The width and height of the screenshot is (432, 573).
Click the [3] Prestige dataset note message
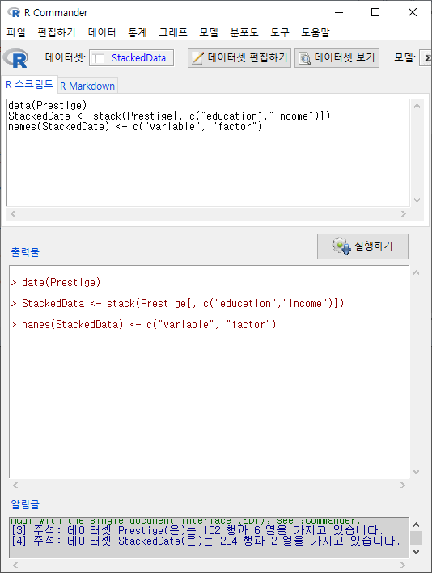pyautogui.click(x=197, y=530)
